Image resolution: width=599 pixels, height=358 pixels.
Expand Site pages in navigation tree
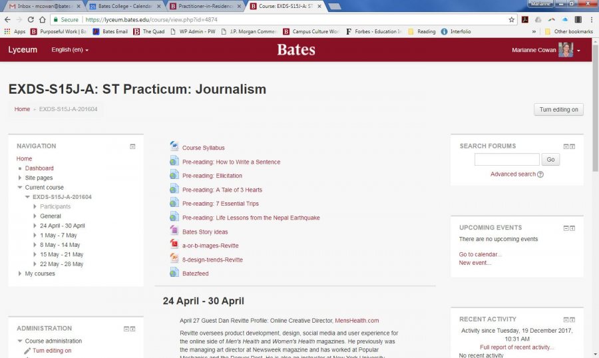(20, 178)
